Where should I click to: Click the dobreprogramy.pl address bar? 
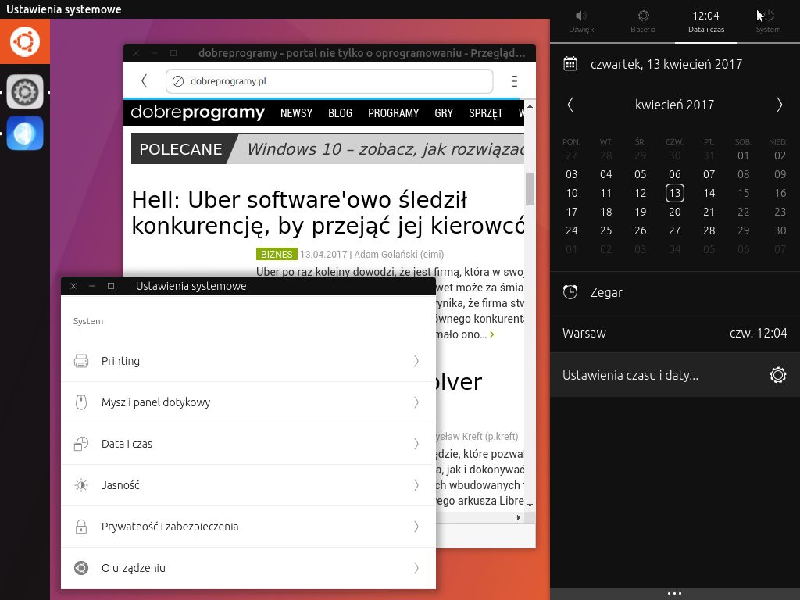pos(329,81)
